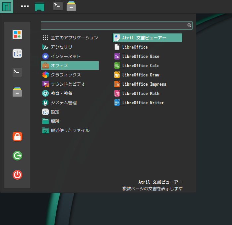Screen dimensions: 232x225
Task: Lock the screen with the orange padlock icon
Action: point(17,137)
